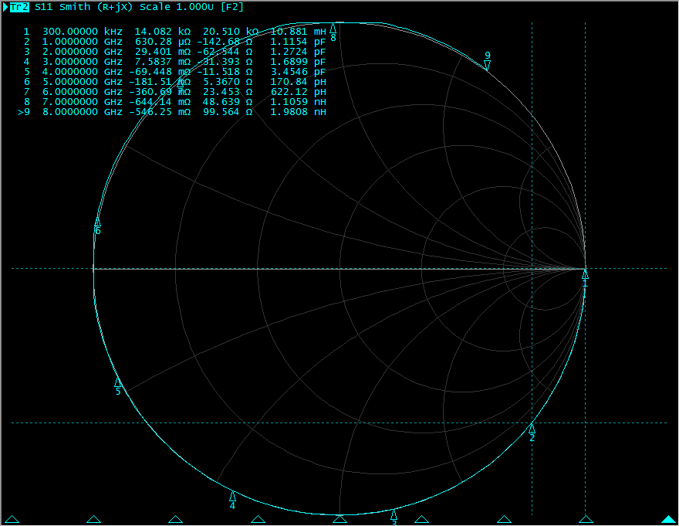Click the leftmost hollow triangle on bottom axis
This screenshot has height=526, width=679.
pyautogui.click(x=12, y=520)
